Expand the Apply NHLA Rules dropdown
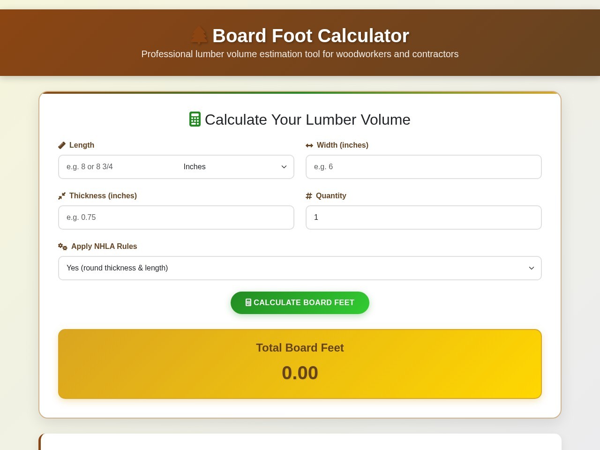The image size is (600, 450). click(x=300, y=268)
